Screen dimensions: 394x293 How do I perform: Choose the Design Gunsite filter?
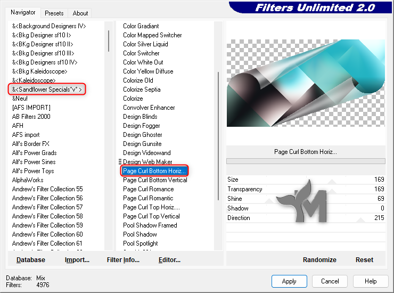(142, 144)
